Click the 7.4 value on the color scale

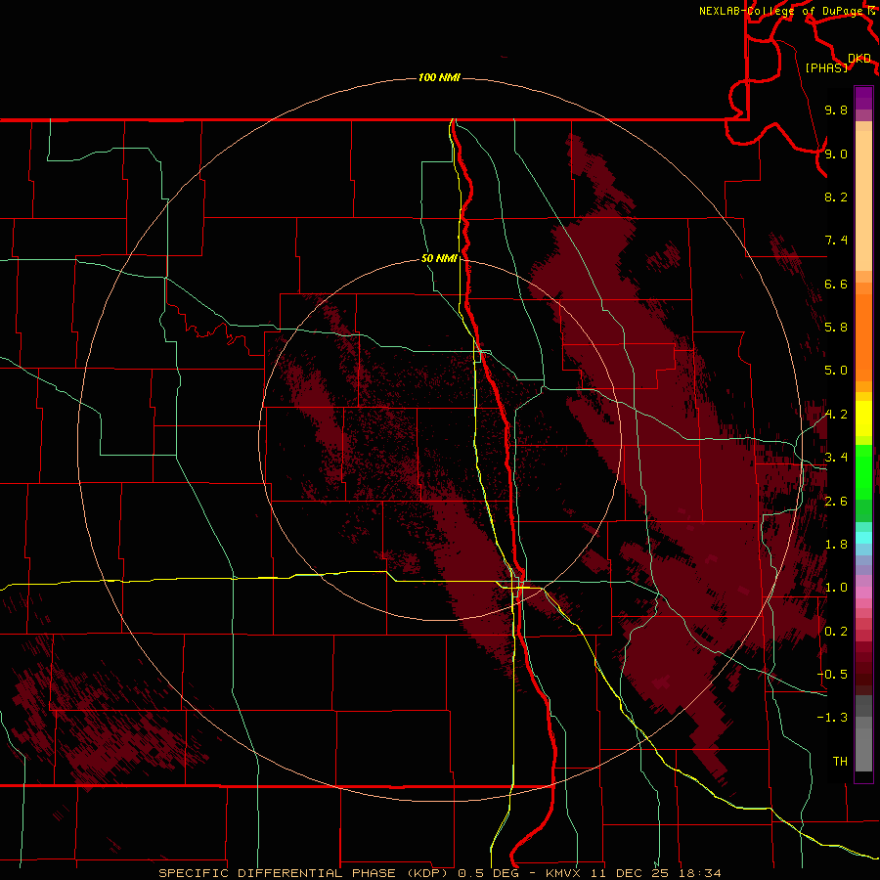click(836, 241)
